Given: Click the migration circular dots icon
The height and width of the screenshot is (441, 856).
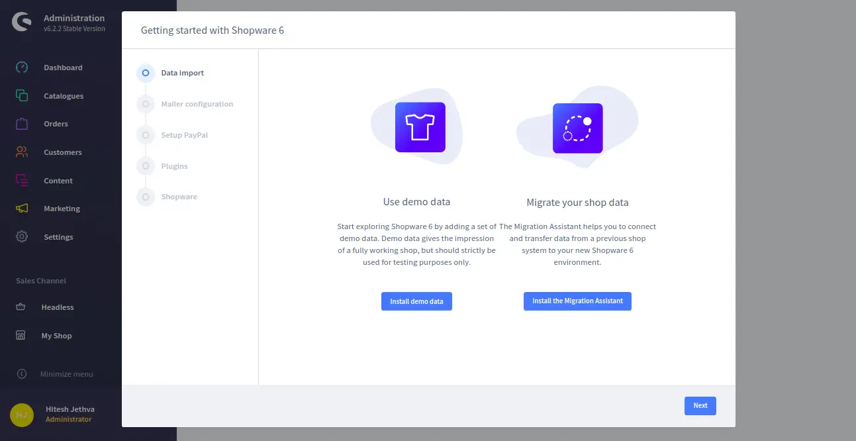Looking at the screenshot, I should (578, 128).
